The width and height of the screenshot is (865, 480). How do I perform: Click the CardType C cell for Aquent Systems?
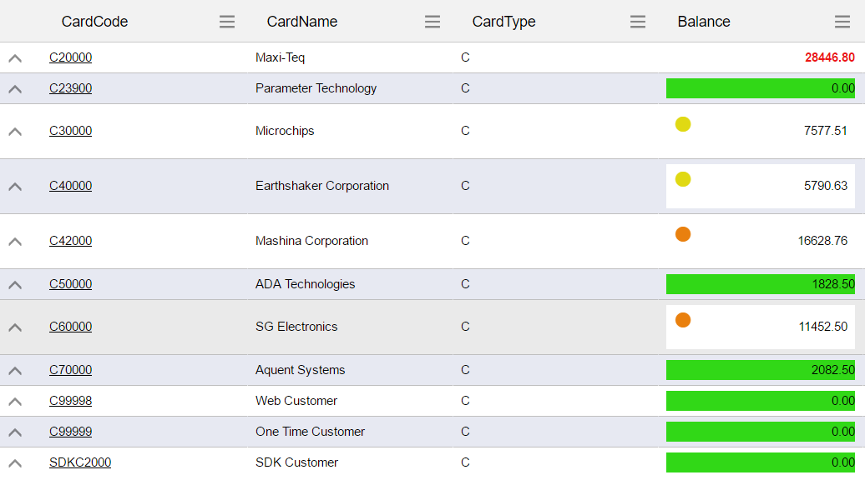pos(465,370)
